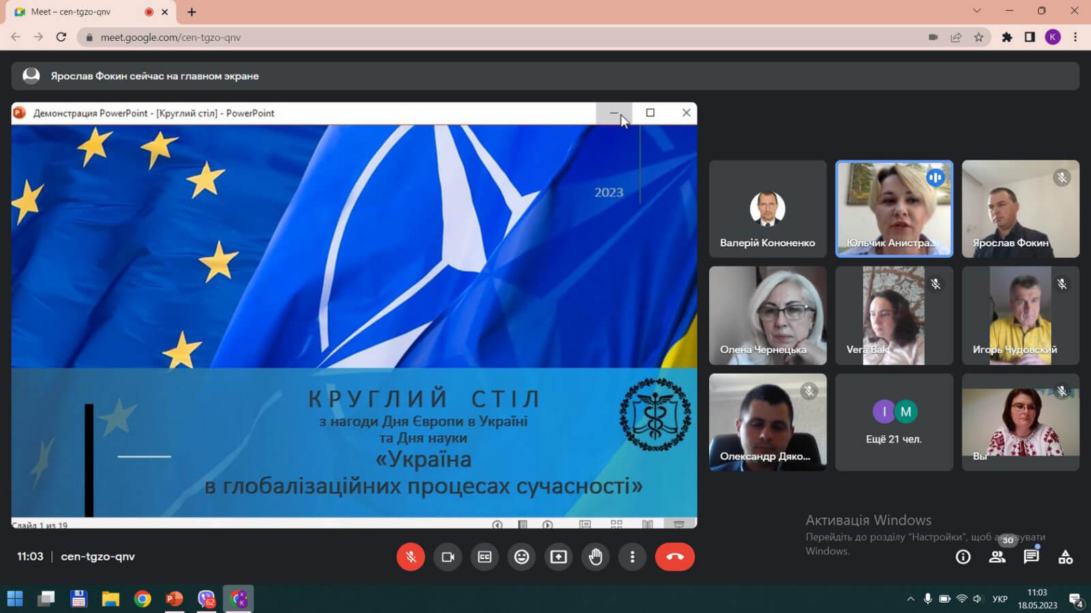This screenshot has height=613, width=1091.
Task: Open a new browser tab
Action: [192, 12]
